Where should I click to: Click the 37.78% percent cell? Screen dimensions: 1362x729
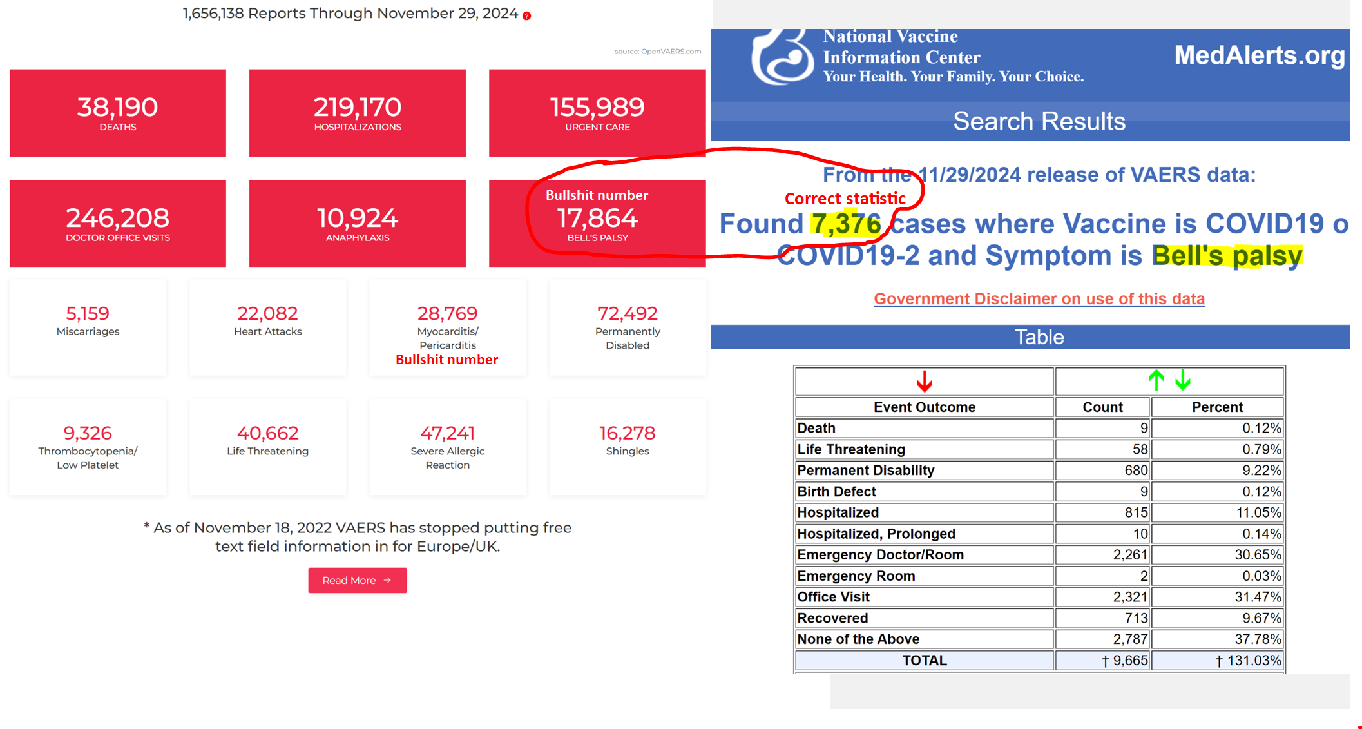(x=1217, y=639)
